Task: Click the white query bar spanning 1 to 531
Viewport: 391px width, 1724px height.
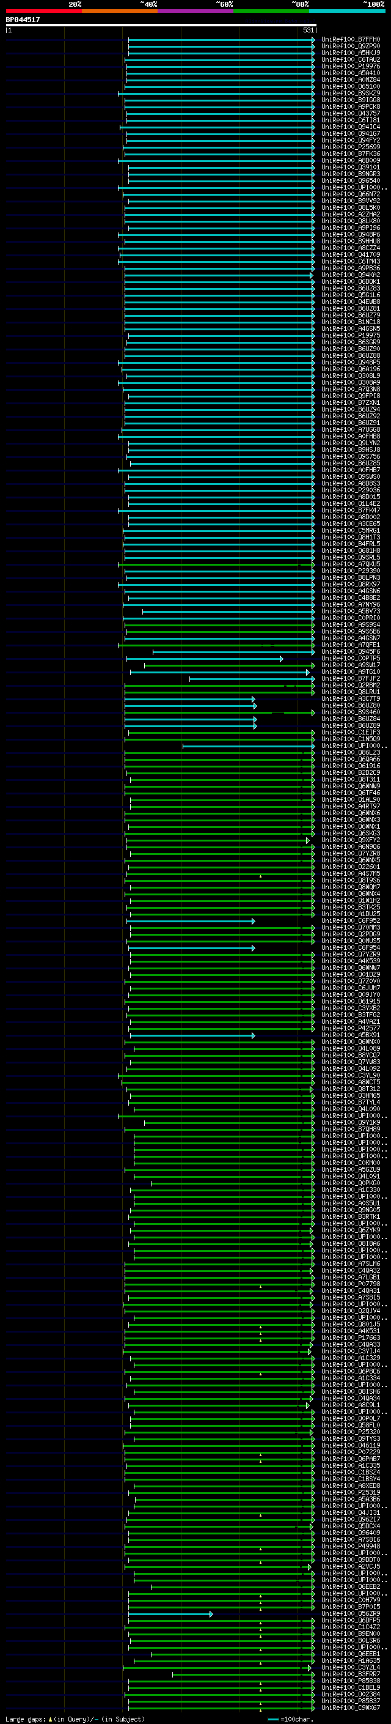Action: pos(161,24)
